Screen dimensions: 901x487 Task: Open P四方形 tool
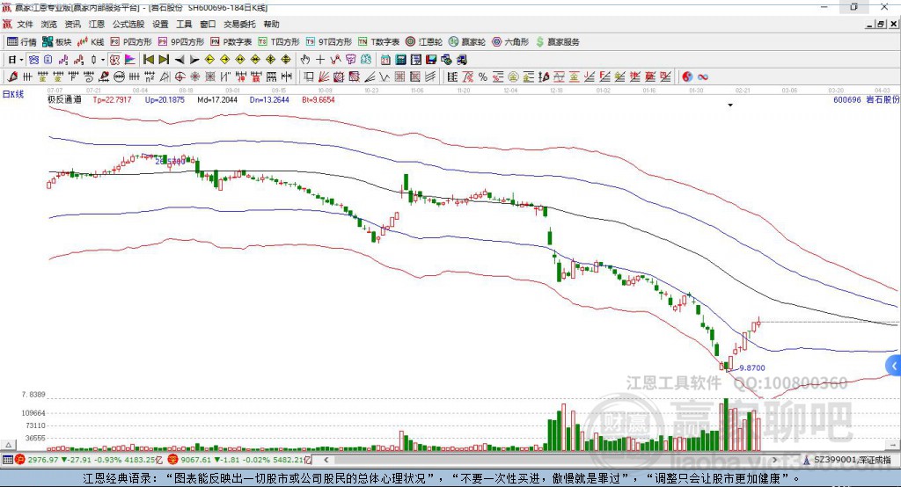pyautogui.click(x=131, y=42)
